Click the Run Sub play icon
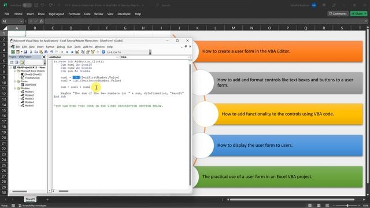Image resolution: width=370 pixels, height=208 pixels. 62,52
